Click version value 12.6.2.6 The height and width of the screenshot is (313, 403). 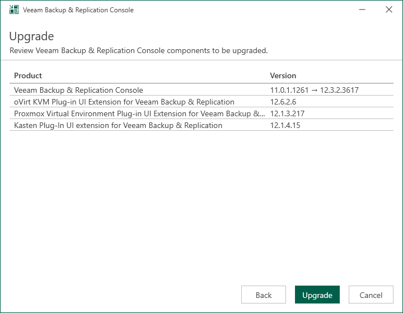283,102
